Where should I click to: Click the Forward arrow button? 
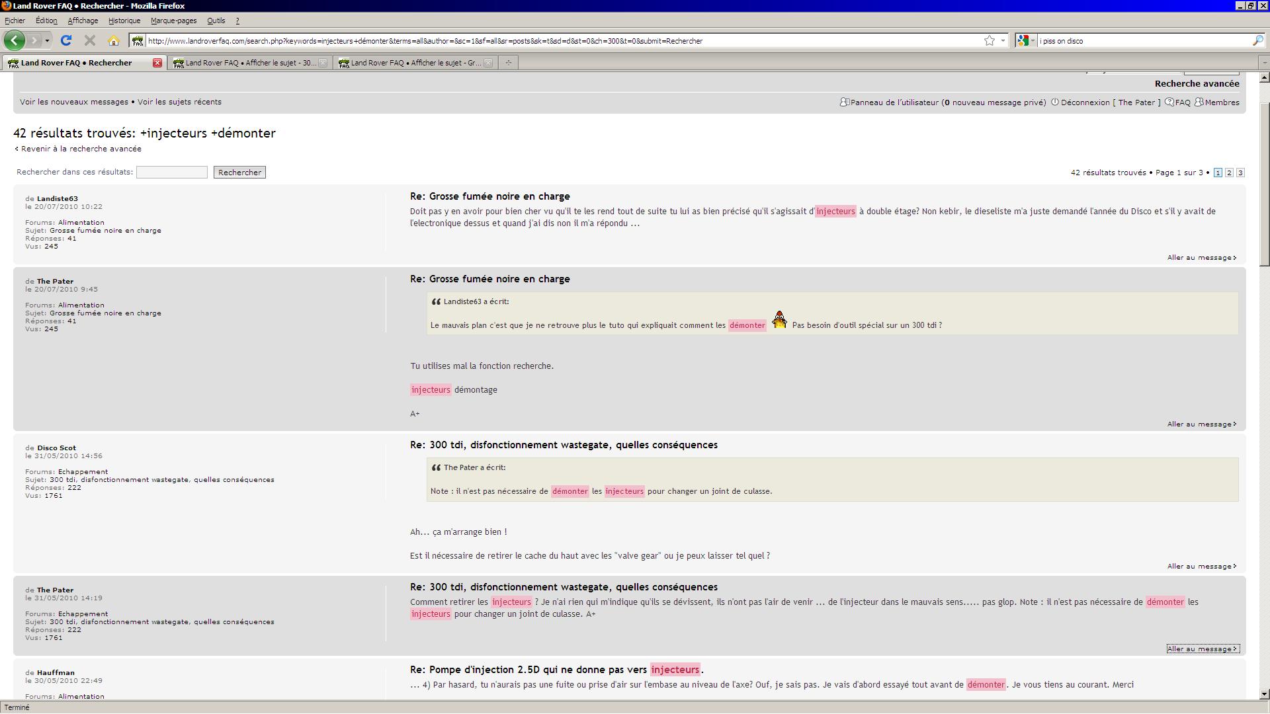tap(34, 41)
